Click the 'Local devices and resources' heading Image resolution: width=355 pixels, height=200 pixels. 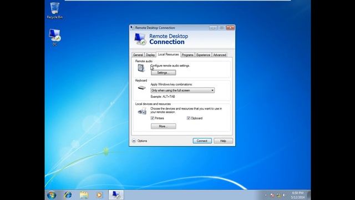click(x=153, y=104)
